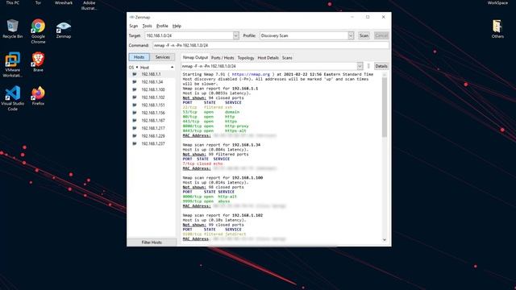Select WorkSpace desktop item

click(x=497, y=2)
